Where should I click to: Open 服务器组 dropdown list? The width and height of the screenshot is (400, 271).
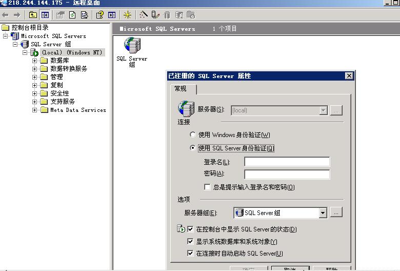pos(323,213)
